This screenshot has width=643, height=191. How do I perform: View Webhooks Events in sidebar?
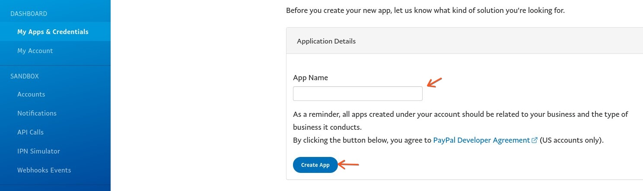(44, 170)
